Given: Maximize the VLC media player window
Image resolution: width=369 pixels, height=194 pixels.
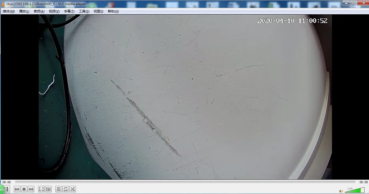Looking at the screenshot, I should pyautogui.click(x=354, y=3).
